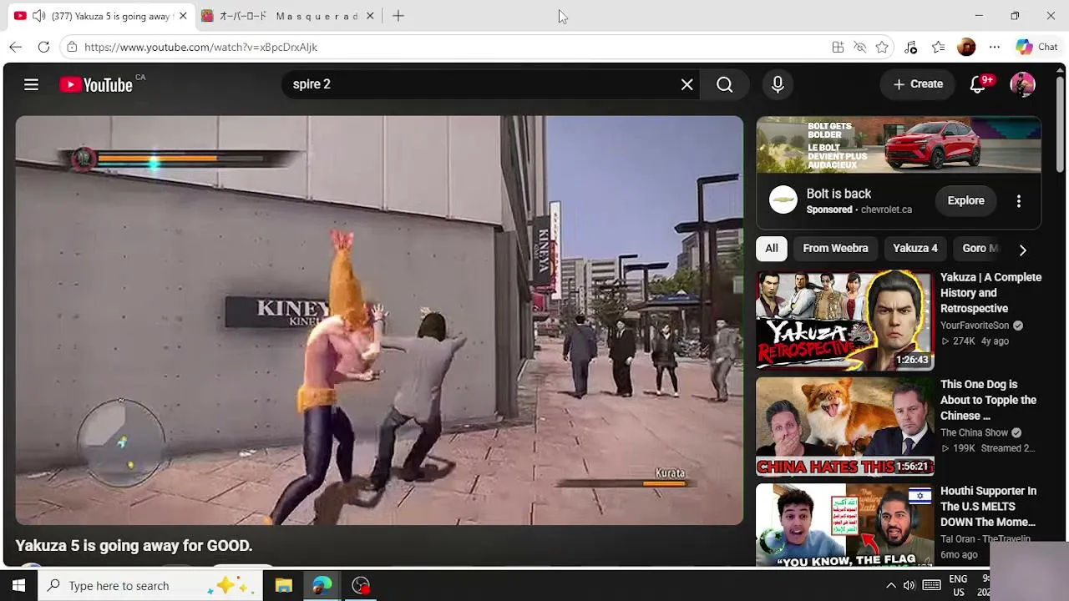Viewport: 1069px width, 601px height.
Task: Click the video player to pause playback
Action: pos(379,321)
